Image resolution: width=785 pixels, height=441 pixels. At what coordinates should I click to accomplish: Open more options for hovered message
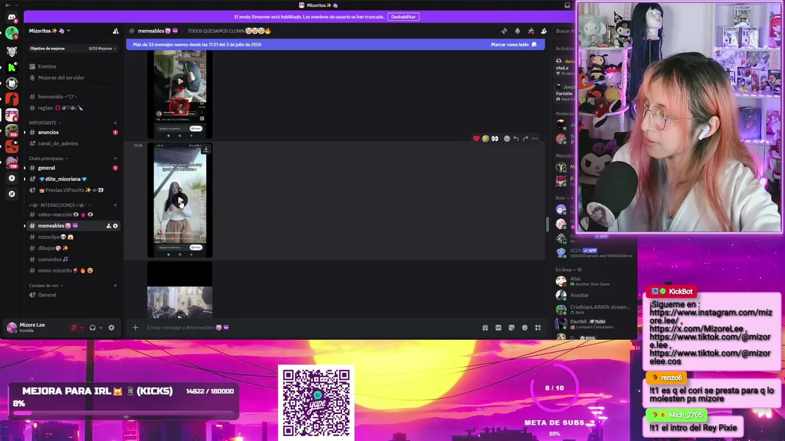tap(535, 138)
